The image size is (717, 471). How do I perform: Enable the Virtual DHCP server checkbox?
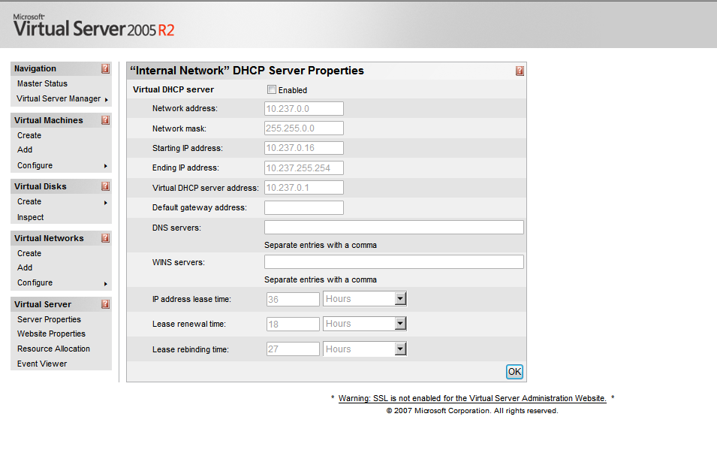pos(272,89)
